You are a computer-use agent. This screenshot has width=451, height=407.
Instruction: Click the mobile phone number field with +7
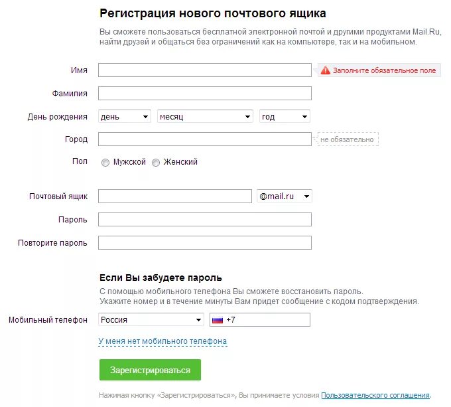pos(267,320)
